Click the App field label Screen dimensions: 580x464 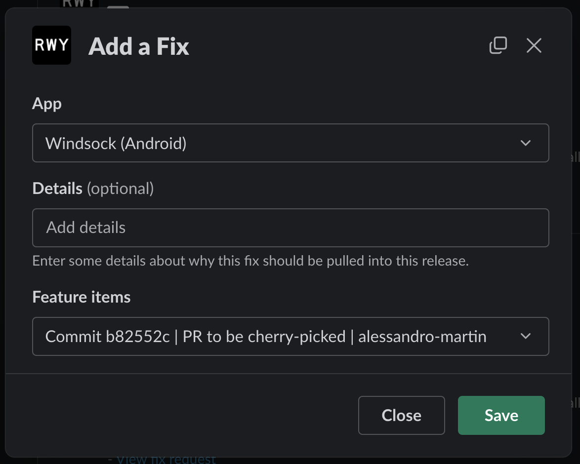tap(47, 104)
